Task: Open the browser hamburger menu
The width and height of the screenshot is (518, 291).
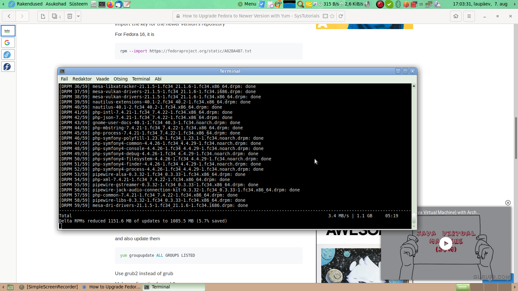Action: [469, 16]
